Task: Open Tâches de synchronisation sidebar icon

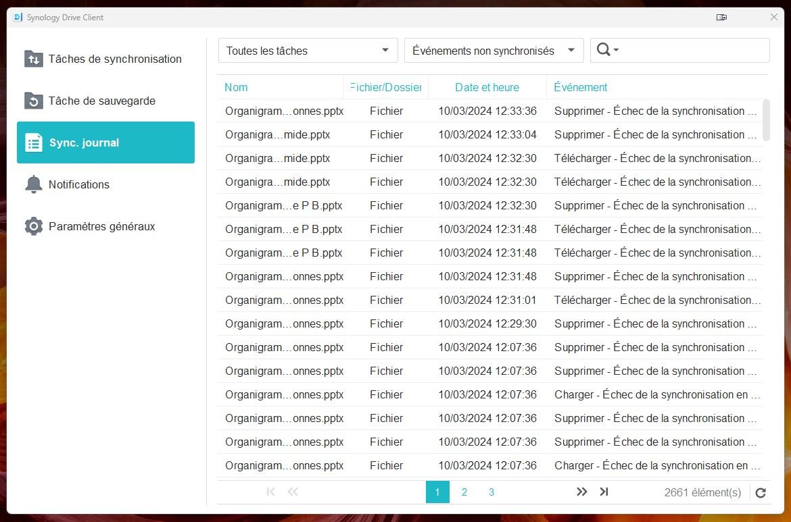Action: [x=33, y=59]
